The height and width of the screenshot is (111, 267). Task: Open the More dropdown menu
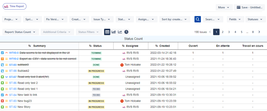tap(224, 7)
